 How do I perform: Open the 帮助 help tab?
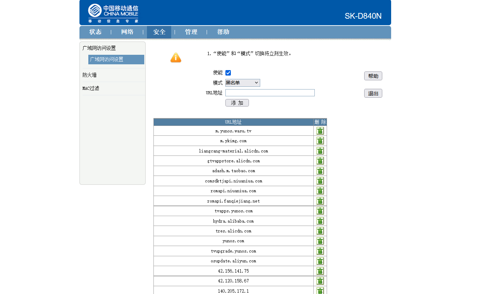click(x=223, y=32)
